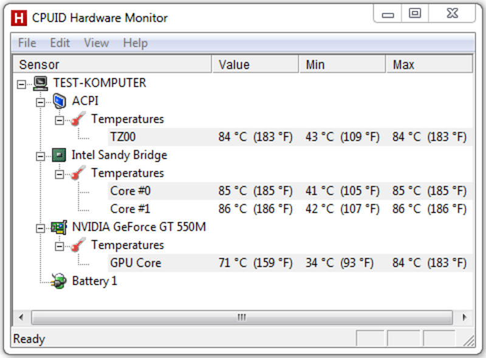
Task: Click the Value column header
Action: (x=255, y=64)
